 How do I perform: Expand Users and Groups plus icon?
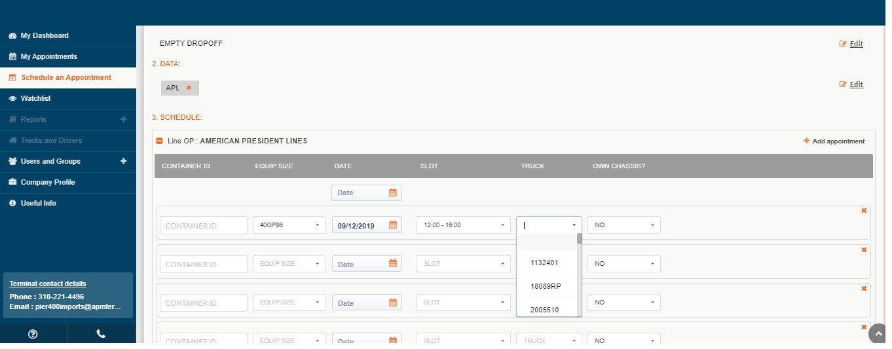(124, 161)
